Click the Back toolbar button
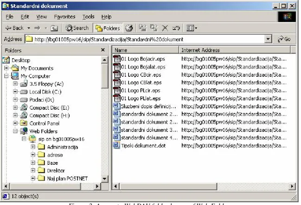Image resolution: width=301 pixels, height=205 pixels. (x=14, y=28)
